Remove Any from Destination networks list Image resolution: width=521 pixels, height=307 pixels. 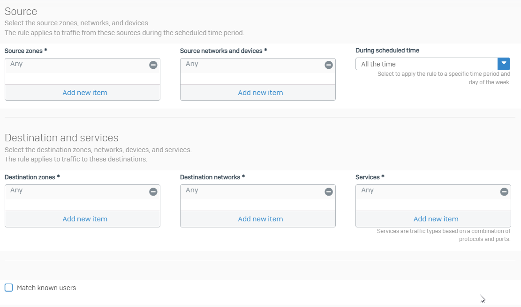click(x=329, y=191)
